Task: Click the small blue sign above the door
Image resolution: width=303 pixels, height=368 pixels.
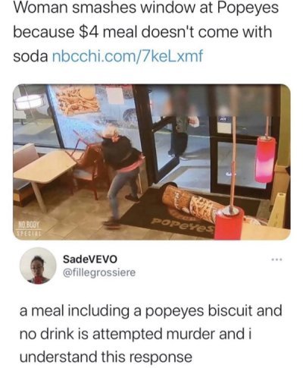Action: 224,118
